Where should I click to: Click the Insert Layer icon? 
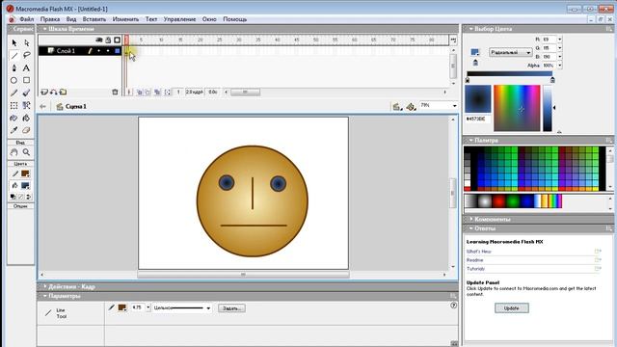[44, 93]
